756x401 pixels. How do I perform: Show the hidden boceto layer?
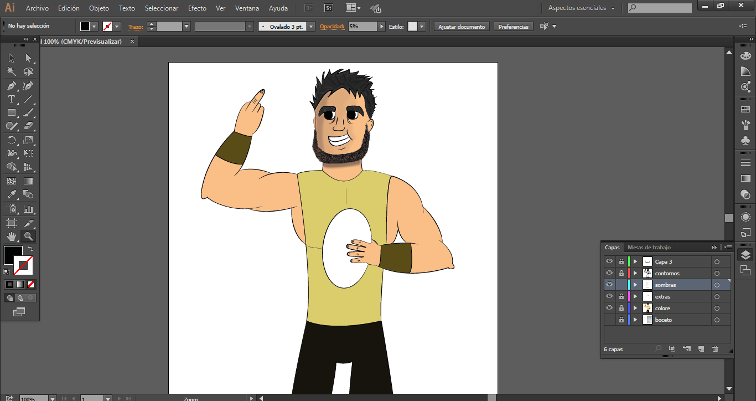[609, 320]
